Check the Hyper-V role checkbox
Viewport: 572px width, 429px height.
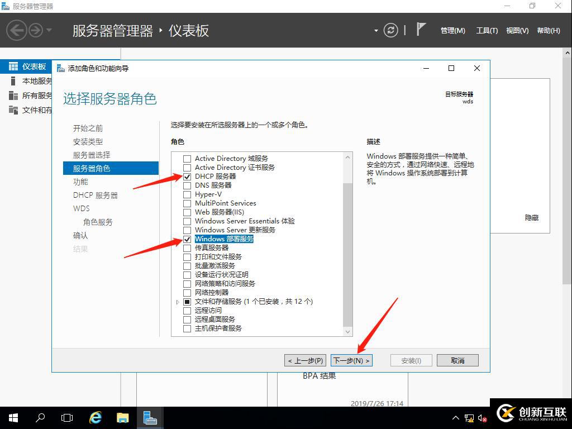[x=187, y=194]
